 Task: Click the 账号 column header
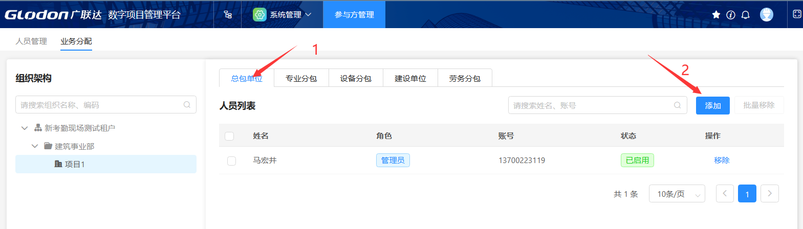(x=506, y=136)
